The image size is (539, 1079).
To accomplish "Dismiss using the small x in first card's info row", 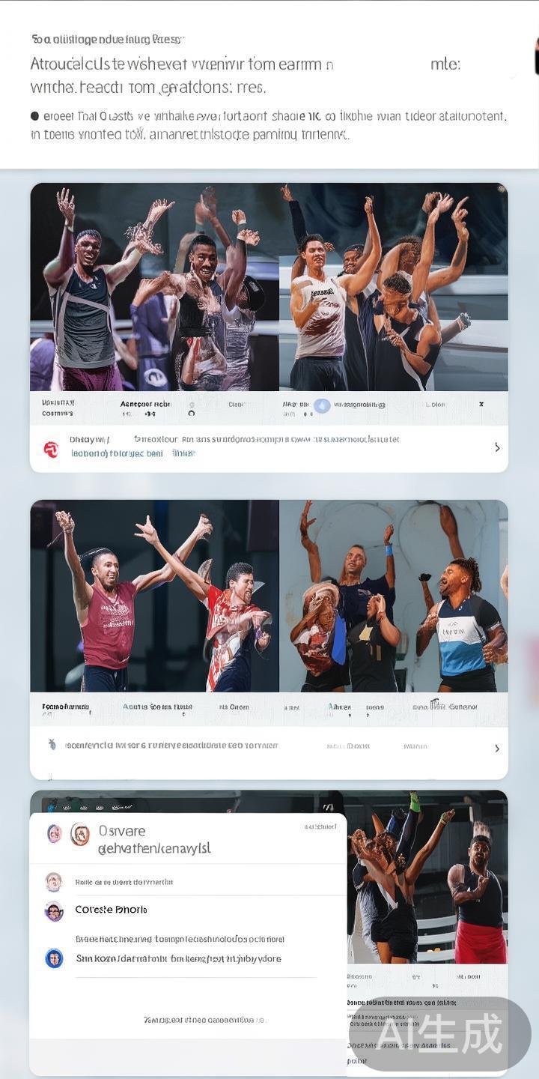I will tap(481, 404).
